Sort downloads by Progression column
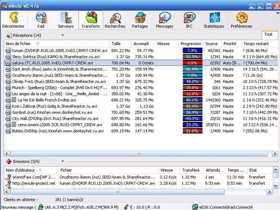This screenshot has width=280, height=210. click(x=191, y=43)
